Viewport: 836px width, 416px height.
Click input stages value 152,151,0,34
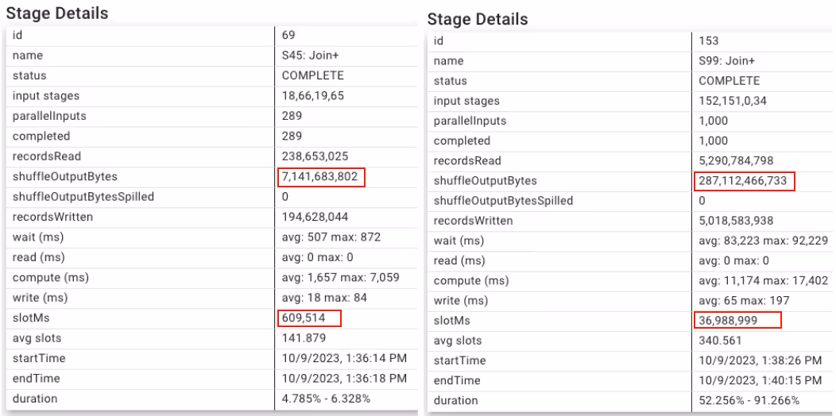click(x=732, y=101)
